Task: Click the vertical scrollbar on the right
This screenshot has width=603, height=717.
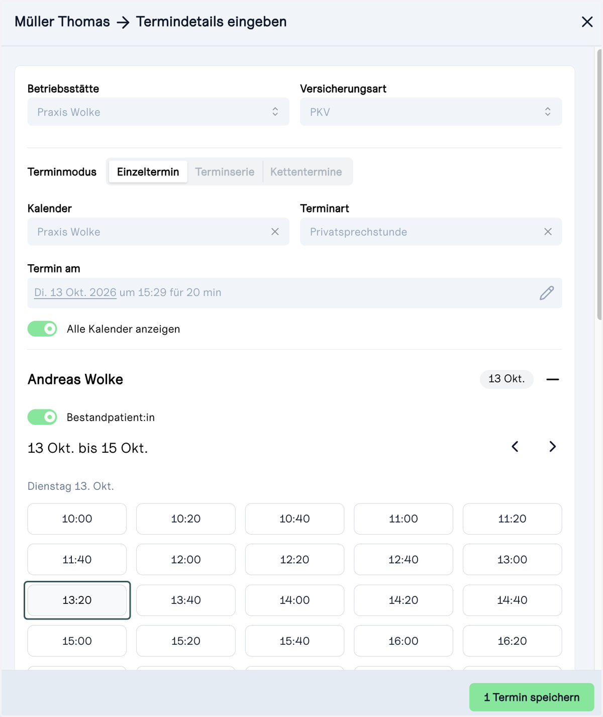Action: pos(599,184)
